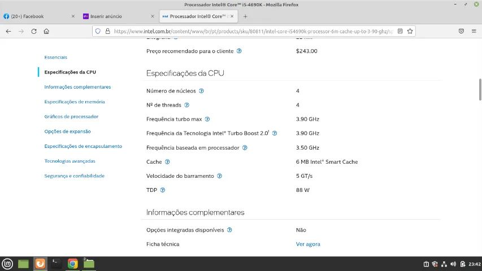This screenshot has height=271, width=482.
Task: Show help for Frequência turbo max
Action: click(207, 119)
